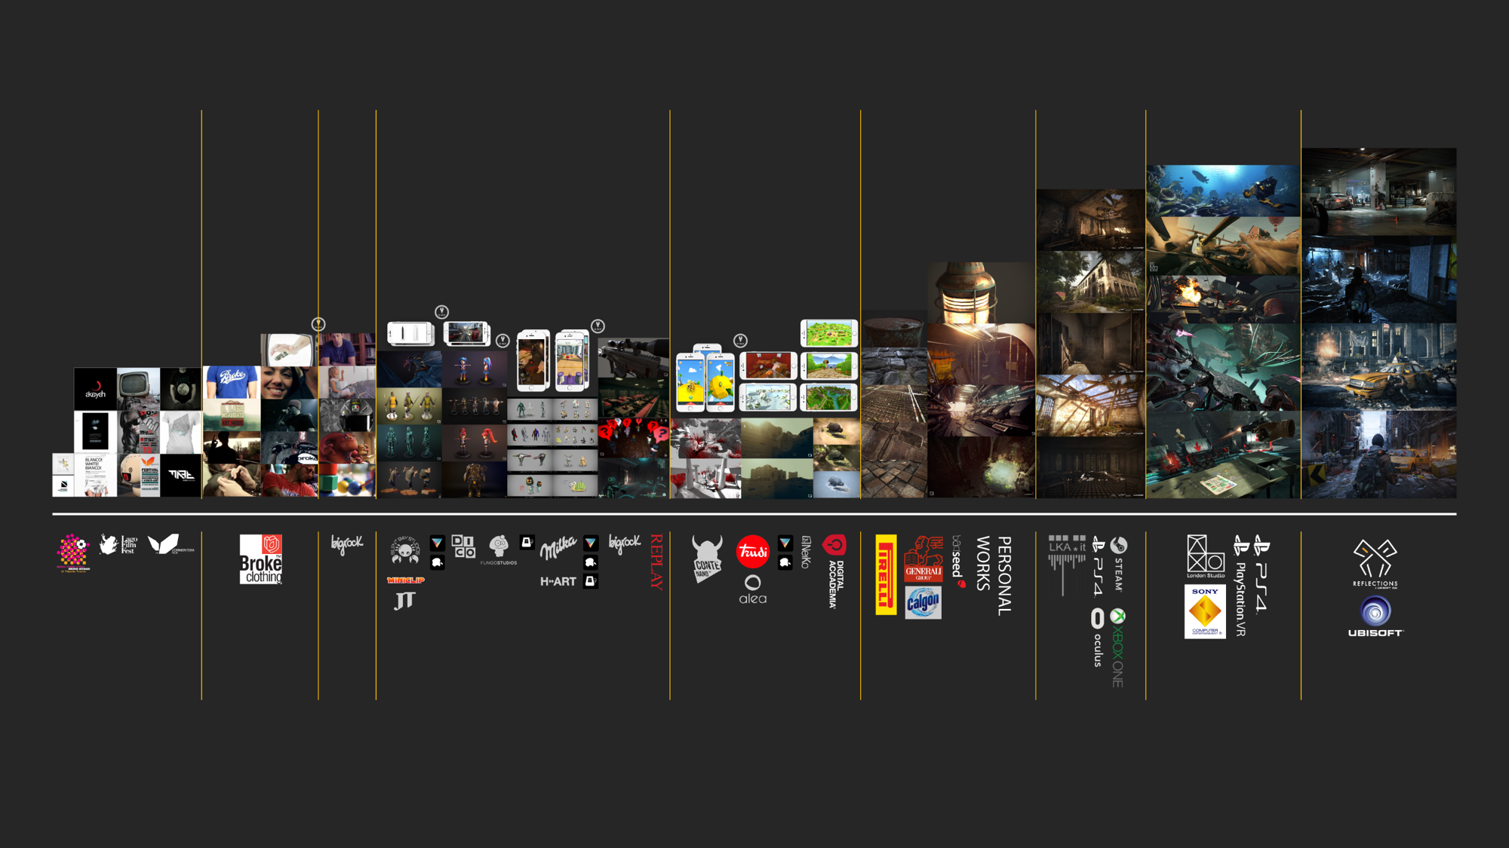The height and width of the screenshot is (848, 1509).
Task: Click the DICO block-letter logo
Action: (463, 546)
